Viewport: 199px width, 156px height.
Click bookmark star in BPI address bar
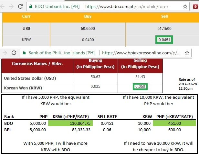click(187, 53)
